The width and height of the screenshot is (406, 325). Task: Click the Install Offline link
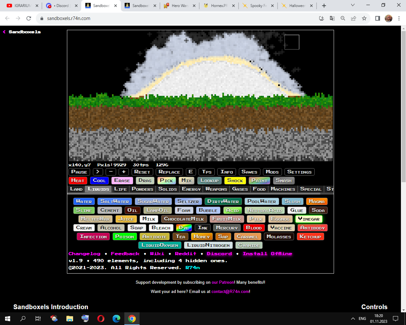coord(267,254)
